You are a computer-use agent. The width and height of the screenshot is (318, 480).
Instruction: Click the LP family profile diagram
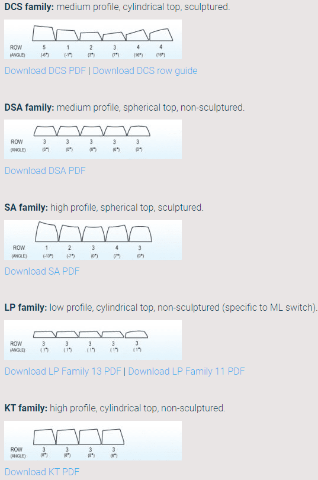tap(93, 340)
